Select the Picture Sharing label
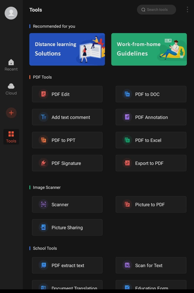The width and height of the screenshot is (194, 293). [67, 228]
